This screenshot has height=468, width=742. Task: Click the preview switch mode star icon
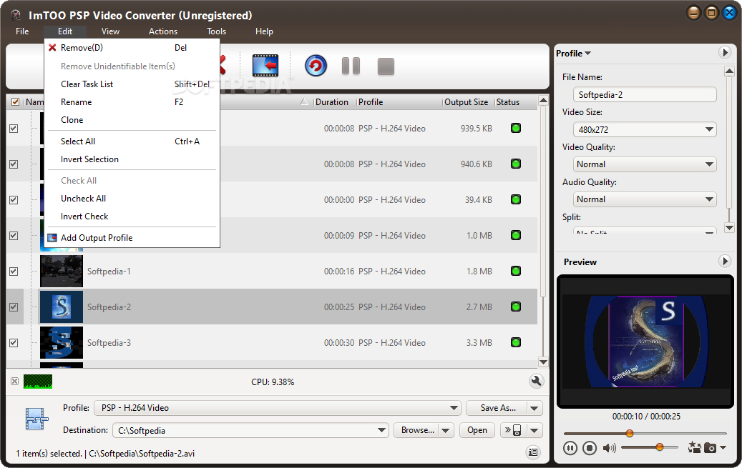pos(694,447)
